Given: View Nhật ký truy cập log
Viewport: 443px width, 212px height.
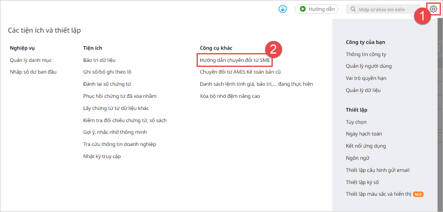Looking at the screenshot, I should [x=102, y=156].
